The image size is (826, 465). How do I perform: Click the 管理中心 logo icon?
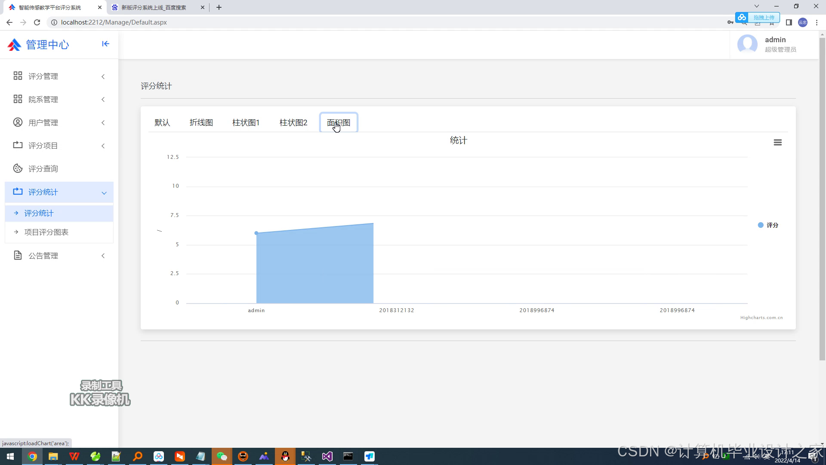[14, 45]
